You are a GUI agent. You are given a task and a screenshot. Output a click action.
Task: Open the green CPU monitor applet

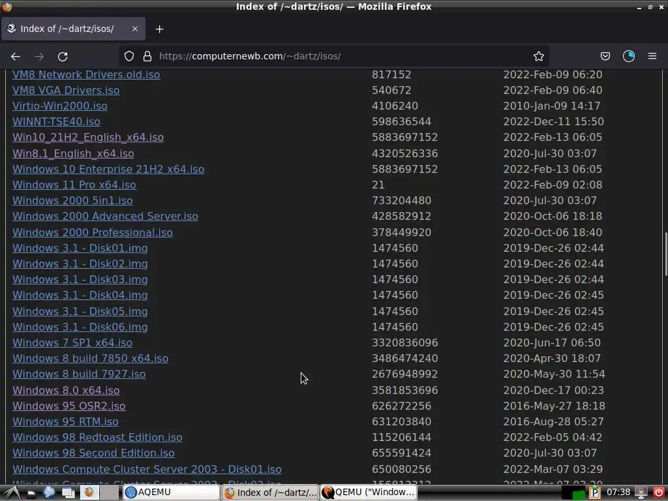pos(573,493)
